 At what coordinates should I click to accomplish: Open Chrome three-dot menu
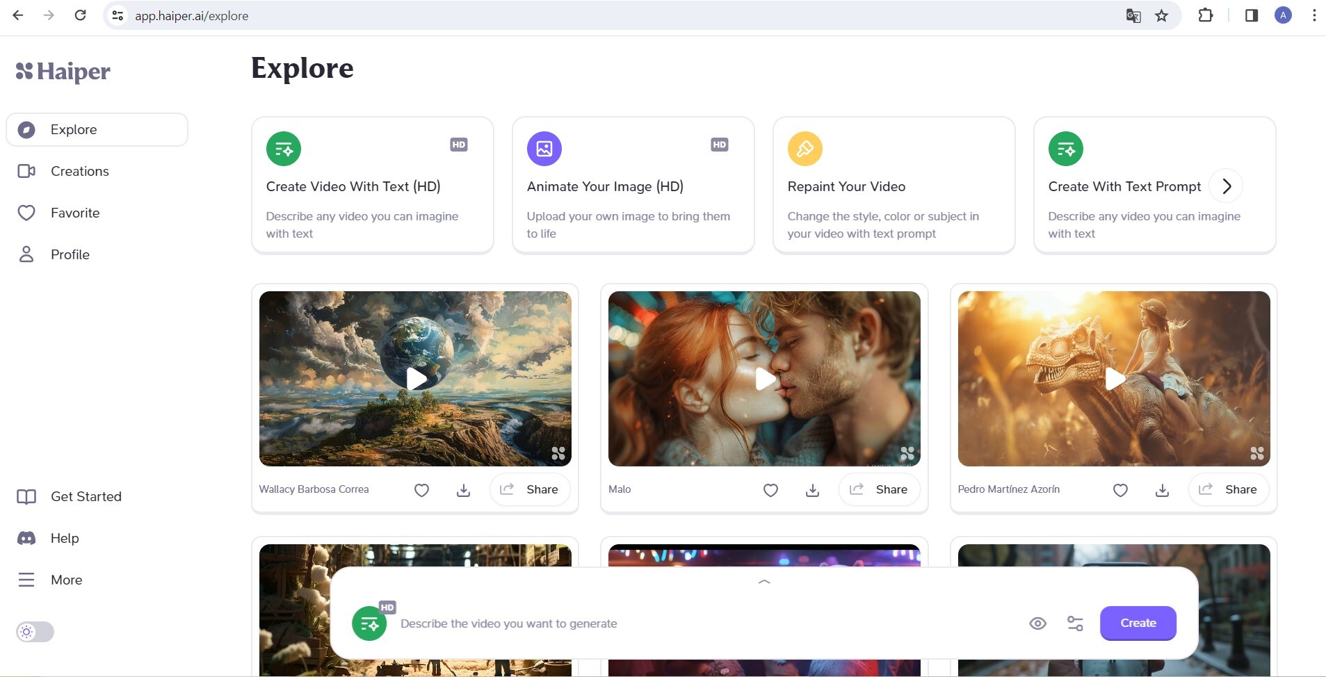(x=1314, y=15)
